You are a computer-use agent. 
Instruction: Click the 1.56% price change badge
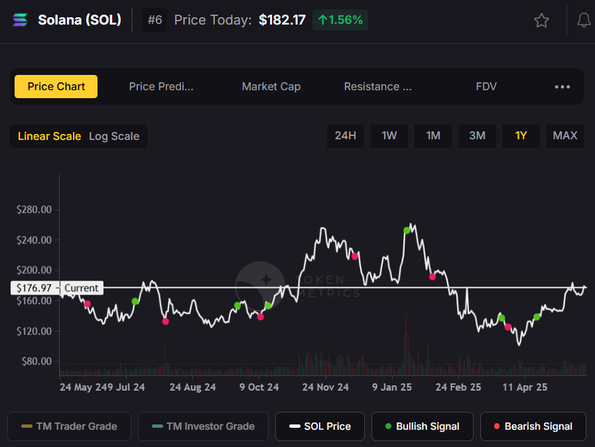tap(340, 20)
